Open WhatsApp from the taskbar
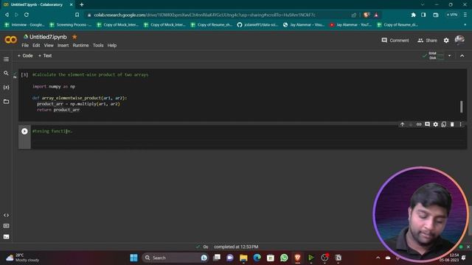The image size is (472, 265). 284,258
